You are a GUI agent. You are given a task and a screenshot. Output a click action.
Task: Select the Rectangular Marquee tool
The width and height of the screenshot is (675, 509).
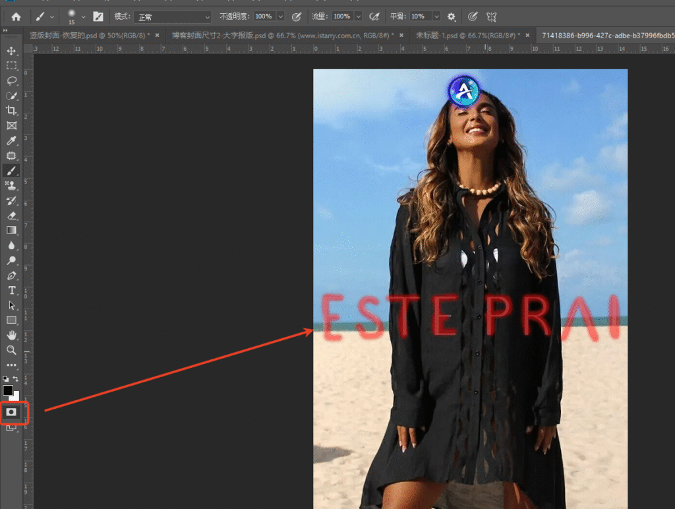tap(11, 65)
